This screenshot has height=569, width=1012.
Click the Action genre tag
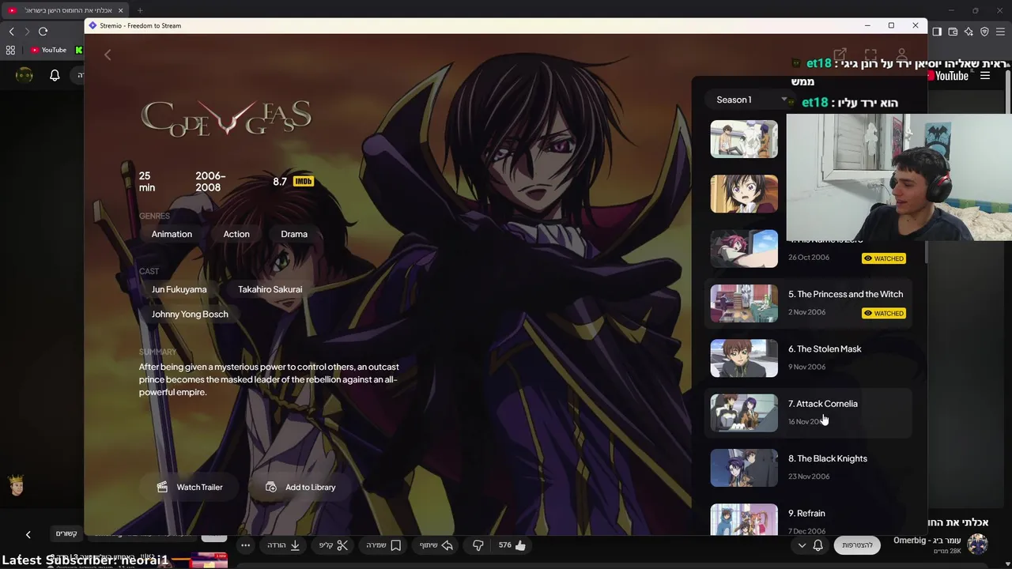point(236,234)
